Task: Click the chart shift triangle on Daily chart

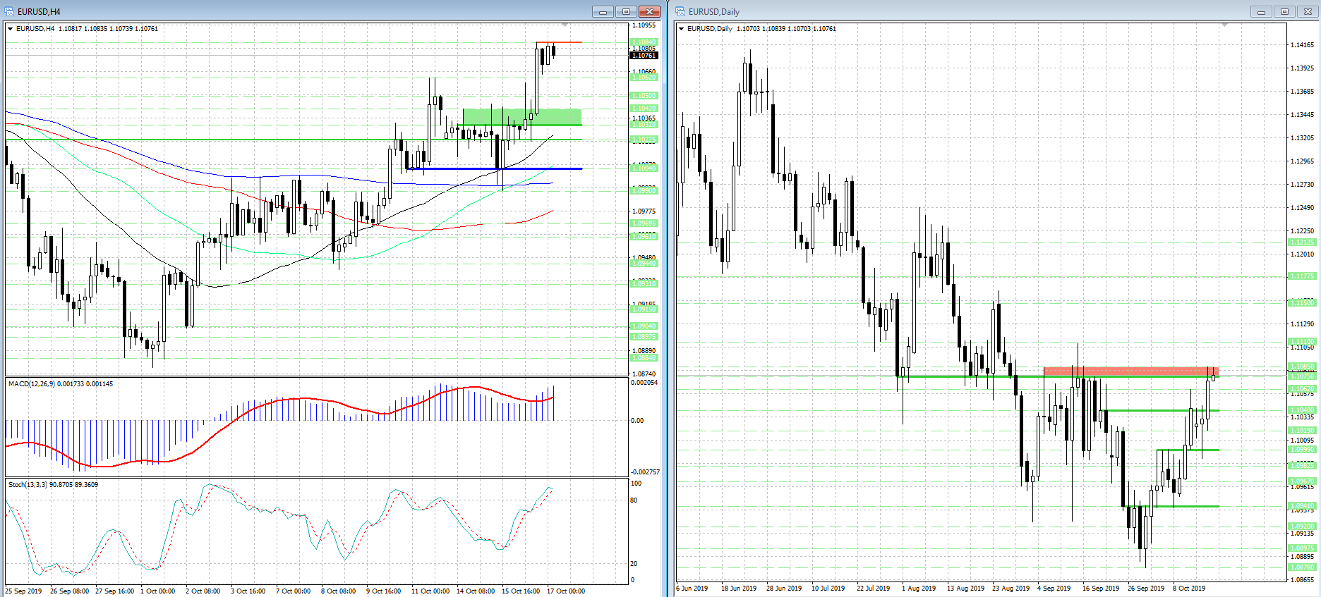Action: 1225,25
